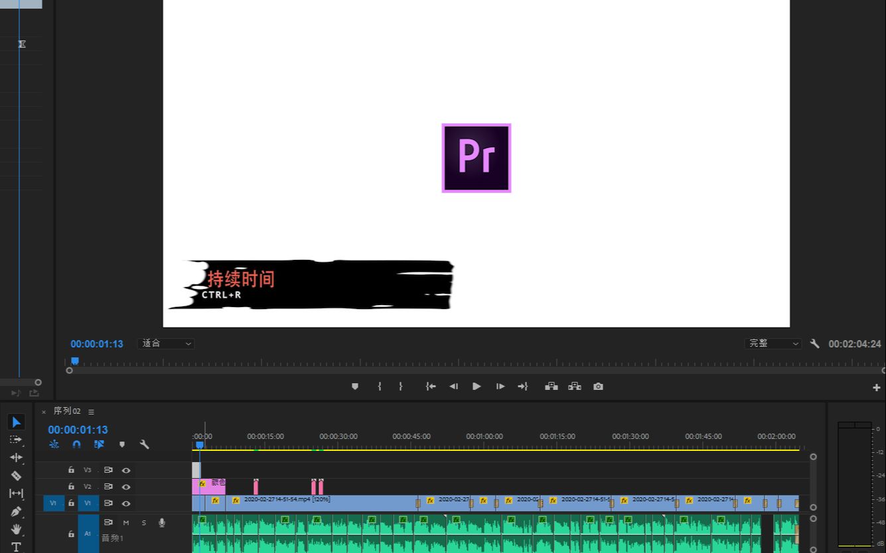886x553 pixels.
Task: Open zoom level dropdown 适合
Action: tap(165, 343)
